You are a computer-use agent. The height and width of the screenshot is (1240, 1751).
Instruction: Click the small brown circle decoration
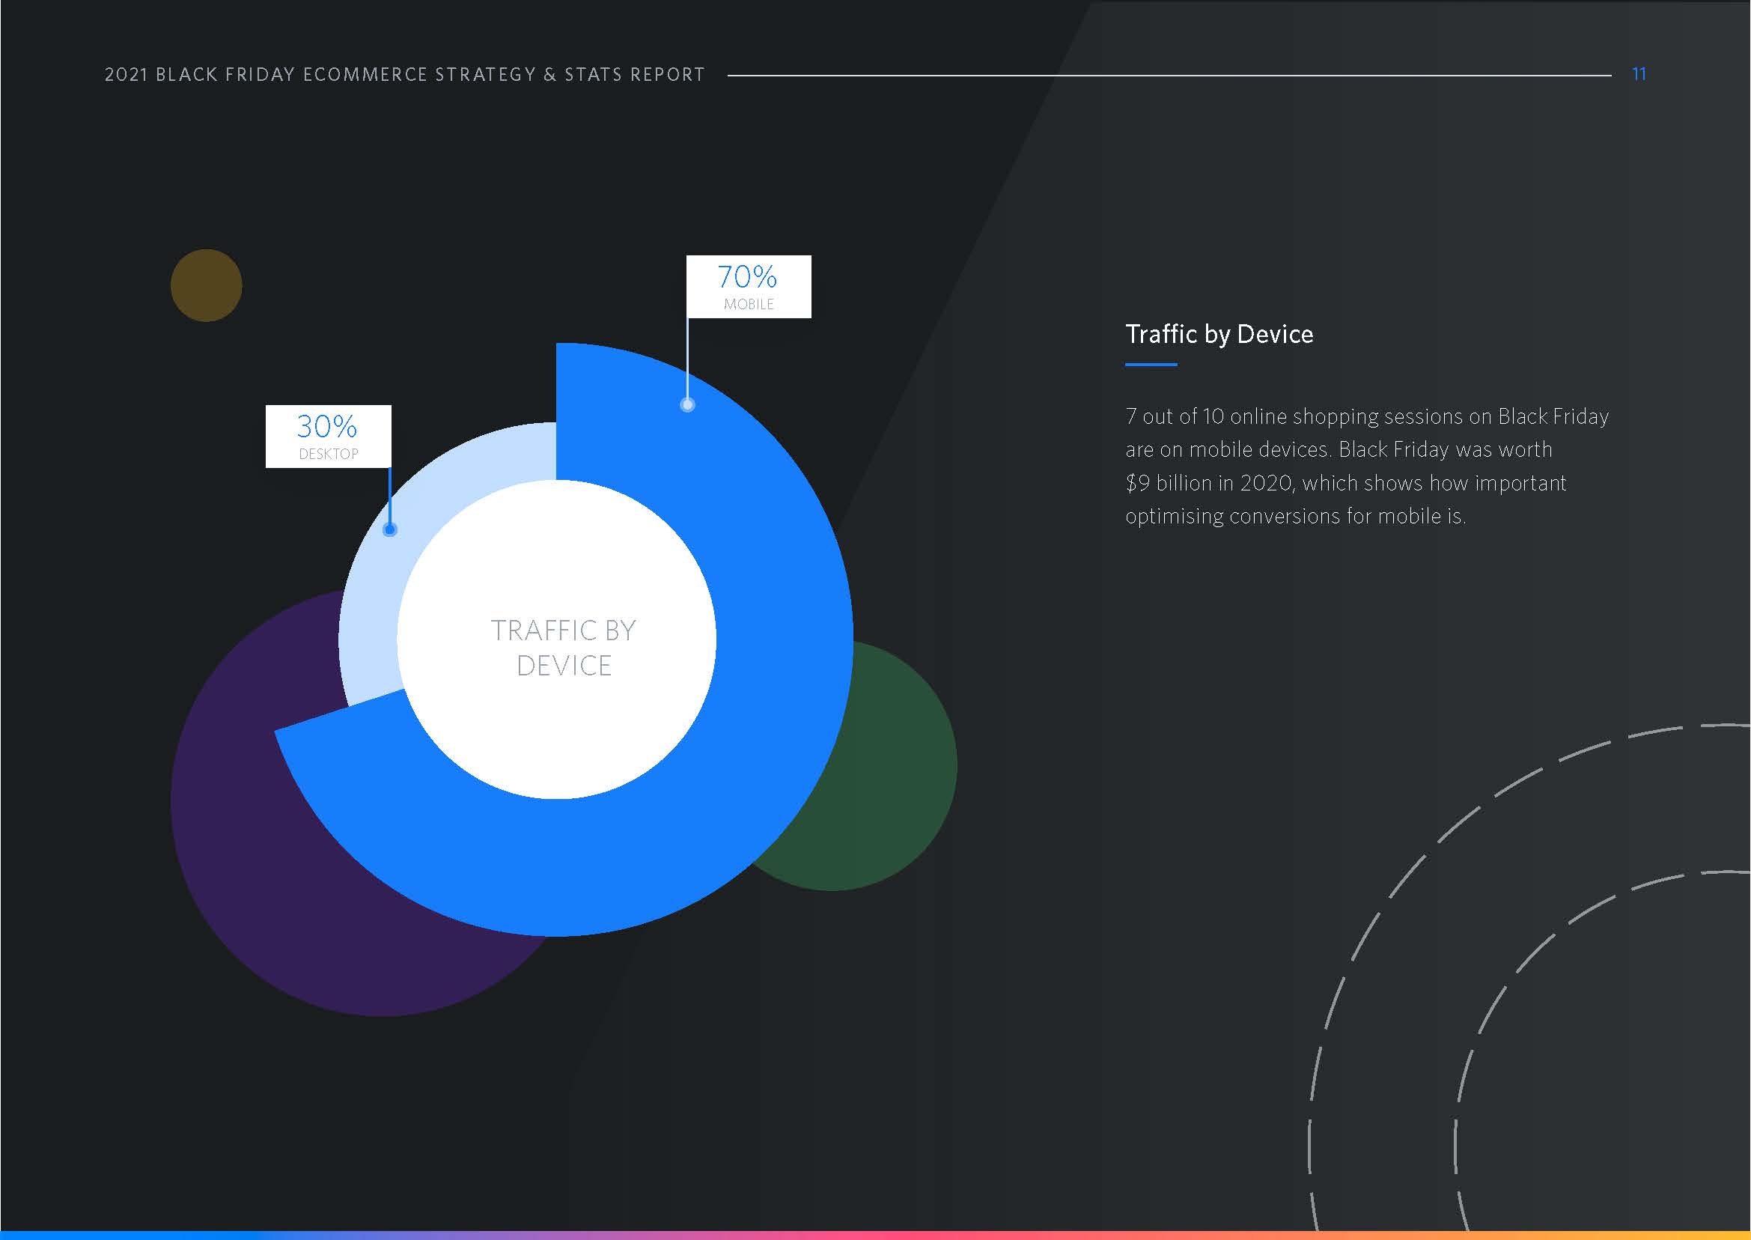tap(206, 285)
